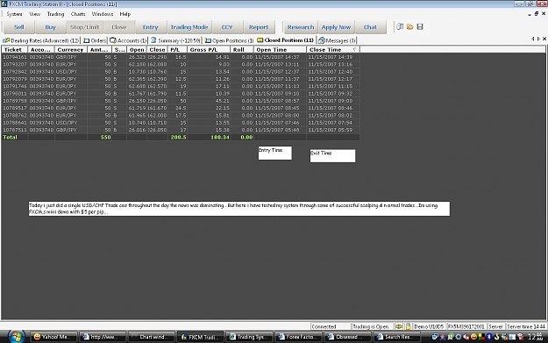Image resolution: width=548 pixels, height=343 pixels.
Task: Open the Help menu
Action: [x=125, y=14]
